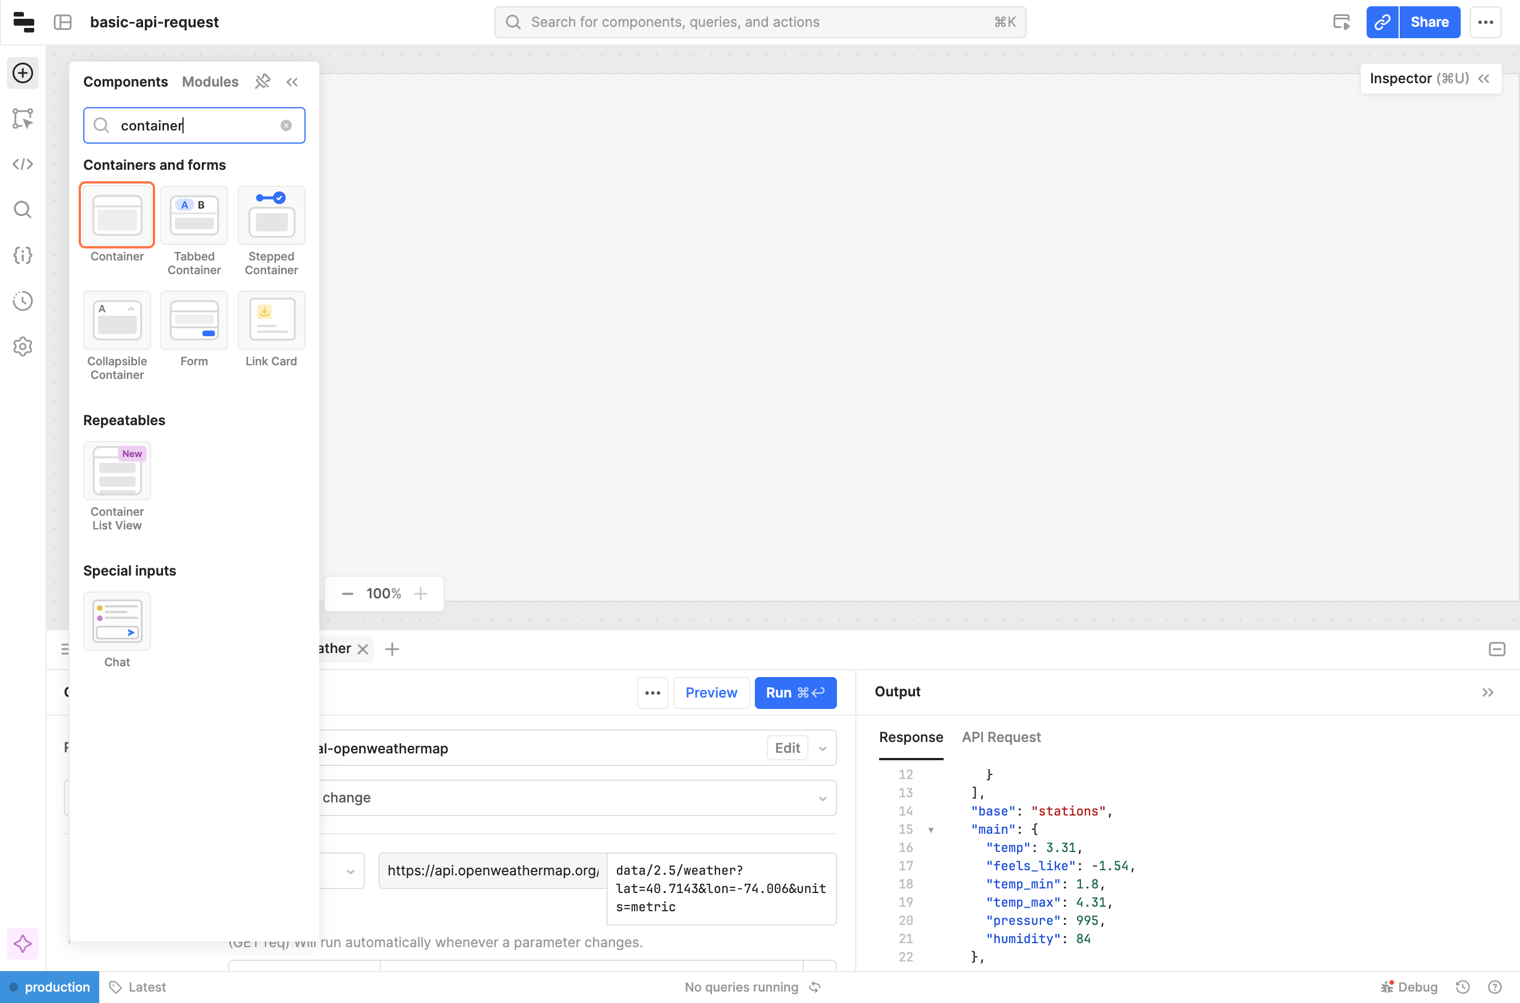
Task: Unpin the Components panel
Action: (x=262, y=82)
